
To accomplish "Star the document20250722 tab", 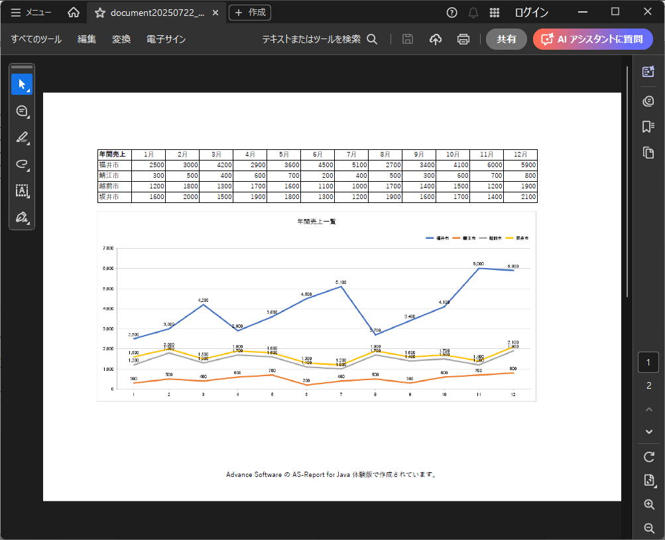I will (99, 13).
